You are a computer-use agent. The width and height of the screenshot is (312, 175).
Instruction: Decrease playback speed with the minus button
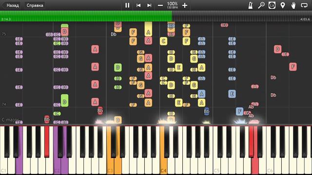click(160, 5)
